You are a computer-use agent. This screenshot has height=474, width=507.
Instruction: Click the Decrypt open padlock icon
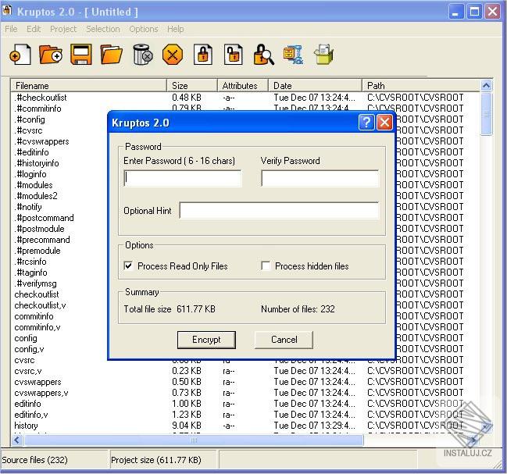pyautogui.click(x=233, y=55)
